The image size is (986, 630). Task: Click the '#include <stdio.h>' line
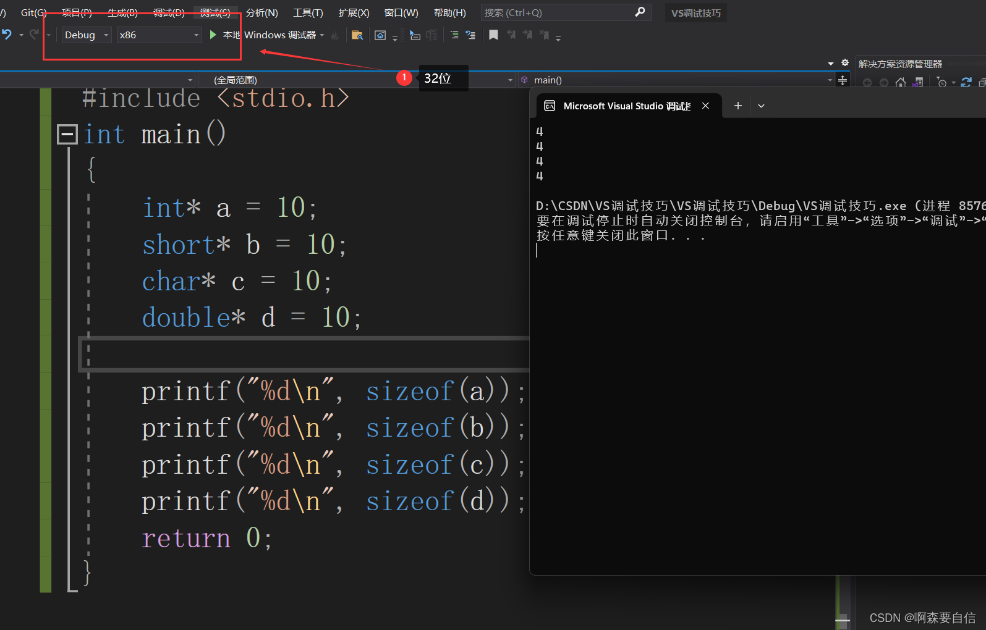click(216, 98)
